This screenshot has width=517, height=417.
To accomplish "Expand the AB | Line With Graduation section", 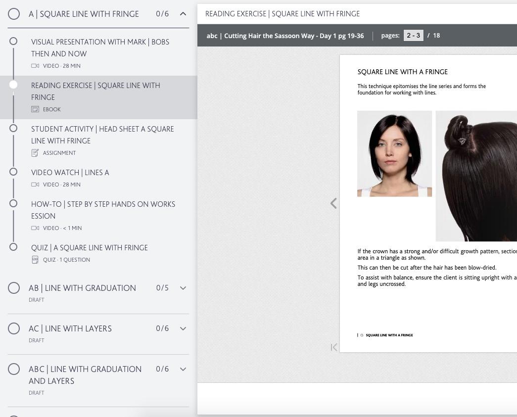I will click(183, 288).
